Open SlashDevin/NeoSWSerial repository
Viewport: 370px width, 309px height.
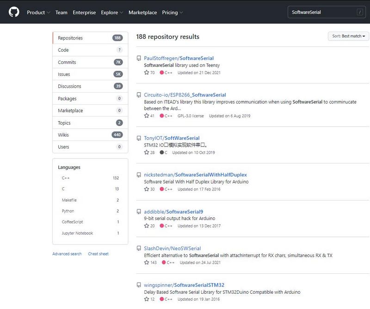tap(173, 248)
